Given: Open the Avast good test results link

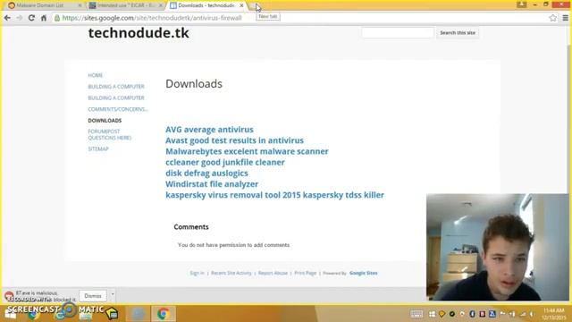Looking at the screenshot, I should click(x=234, y=140).
